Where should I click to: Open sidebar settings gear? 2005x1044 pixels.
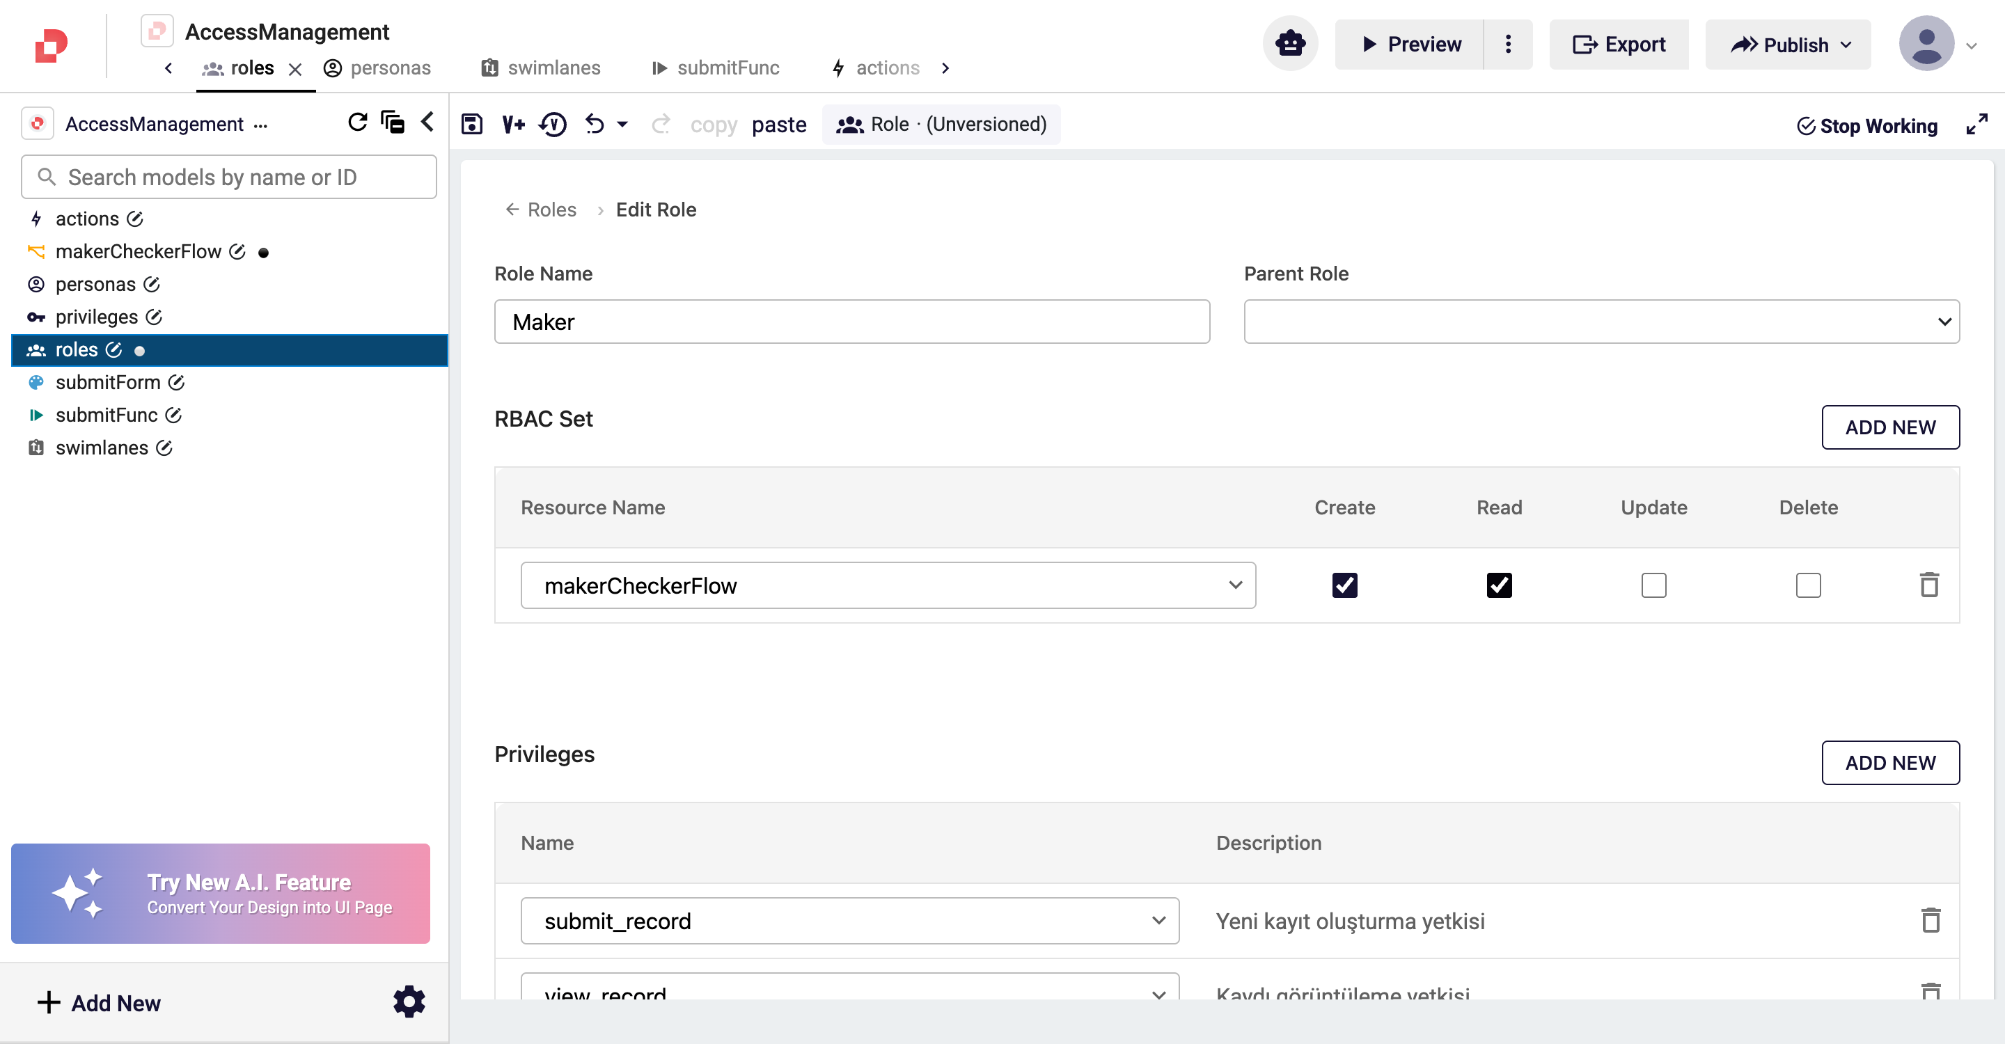point(409,1002)
